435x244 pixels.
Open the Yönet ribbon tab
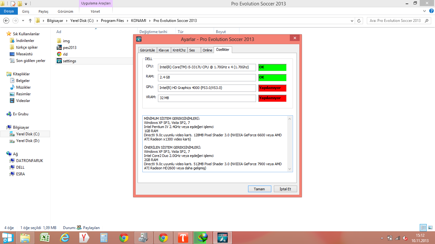pyautogui.click(x=95, y=11)
